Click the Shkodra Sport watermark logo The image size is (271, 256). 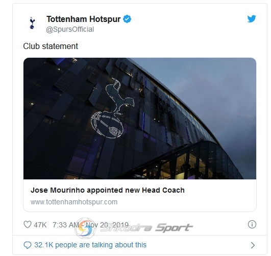85,228
